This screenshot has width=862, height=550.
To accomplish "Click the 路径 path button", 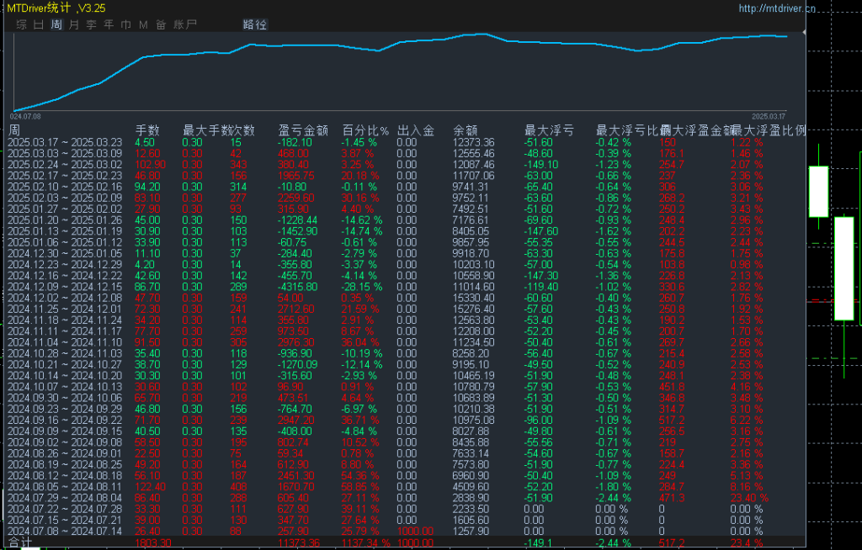I will (255, 24).
